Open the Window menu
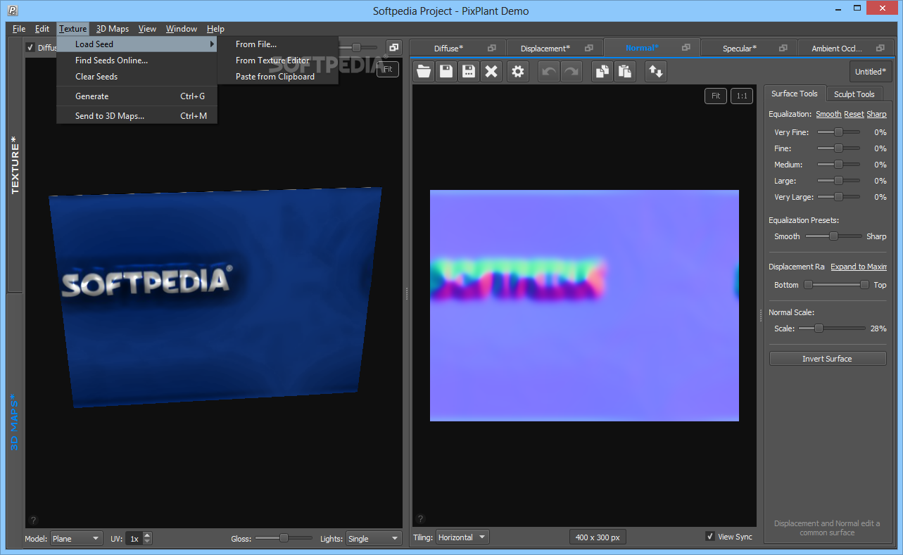The height and width of the screenshot is (555, 903). tap(182, 29)
